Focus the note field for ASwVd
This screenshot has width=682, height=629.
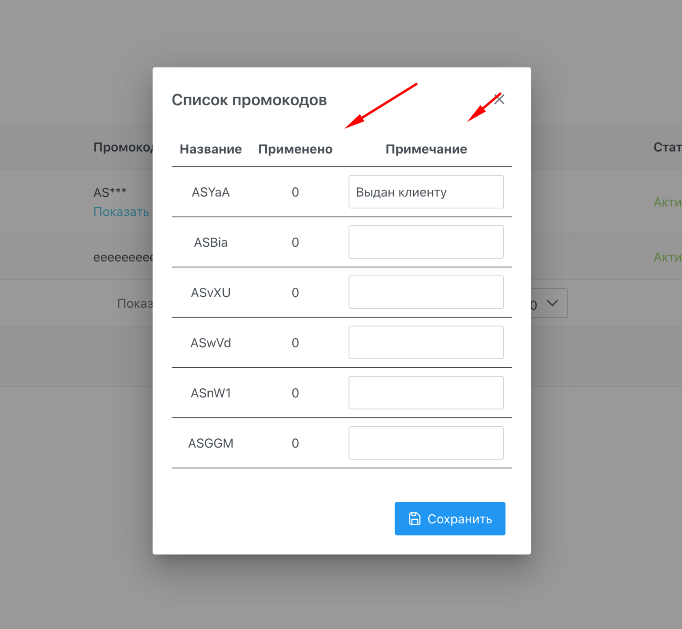pyautogui.click(x=426, y=342)
